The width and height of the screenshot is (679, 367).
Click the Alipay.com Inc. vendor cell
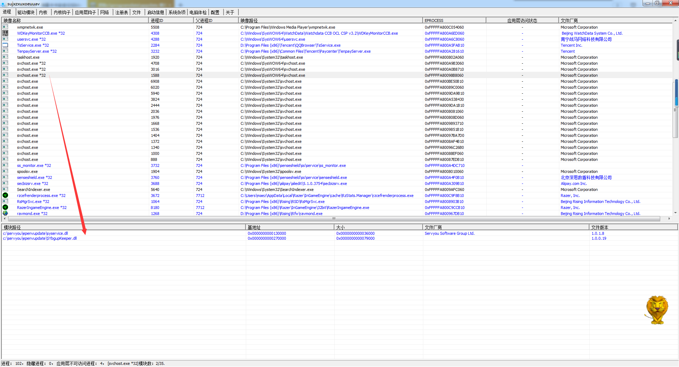click(574, 183)
